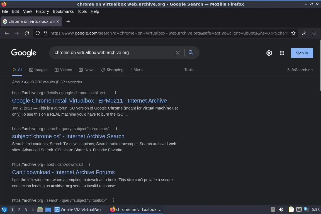Expand the More search filters menu
This screenshot has height=214, width=321.
[136, 70]
